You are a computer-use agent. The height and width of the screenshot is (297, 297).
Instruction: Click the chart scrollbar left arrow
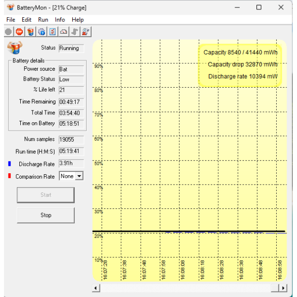pyautogui.click(x=96, y=288)
